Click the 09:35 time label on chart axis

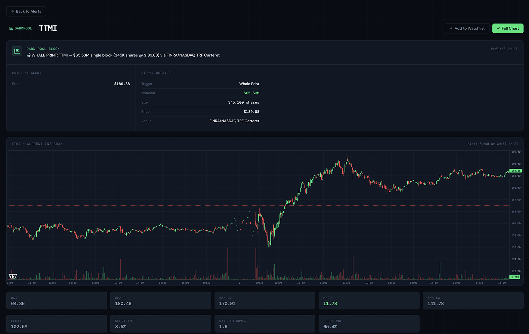(x=260, y=283)
